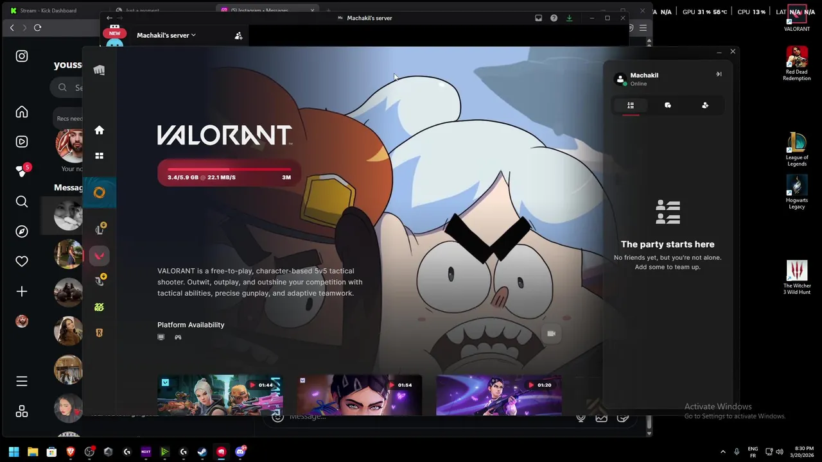
Task: Open the Instagram profile avatar in sidebar
Action: tap(22, 321)
